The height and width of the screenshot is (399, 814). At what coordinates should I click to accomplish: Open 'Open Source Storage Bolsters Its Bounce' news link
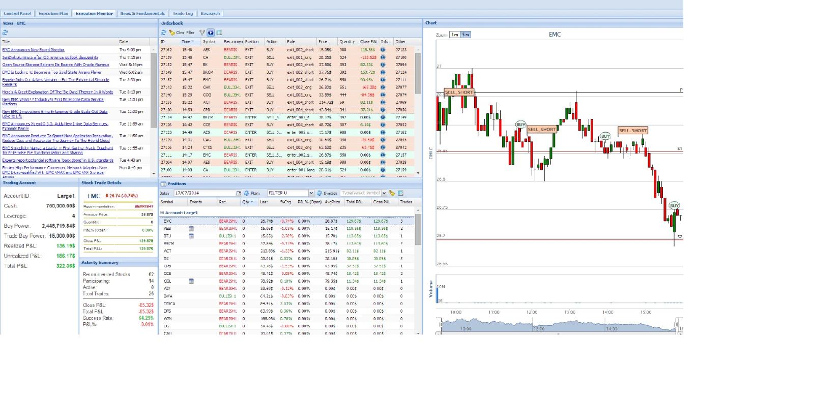56,65
